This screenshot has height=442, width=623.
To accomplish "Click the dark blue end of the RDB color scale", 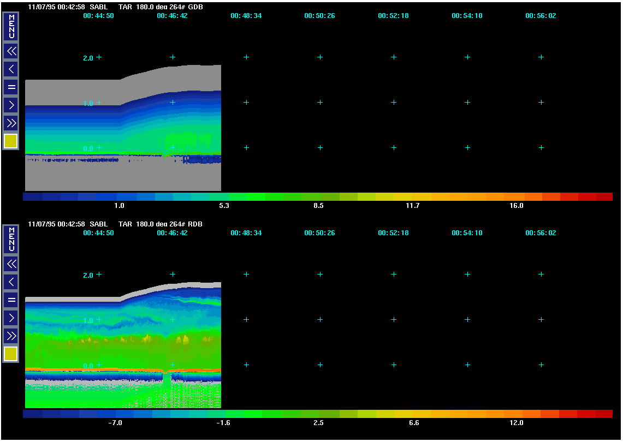I will (x=32, y=414).
